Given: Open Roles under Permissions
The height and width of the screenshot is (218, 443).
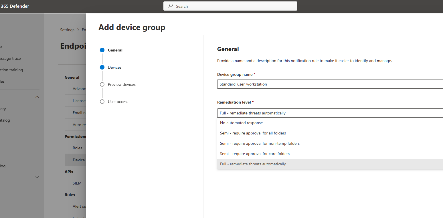Looking at the screenshot, I should [x=77, y=148].
